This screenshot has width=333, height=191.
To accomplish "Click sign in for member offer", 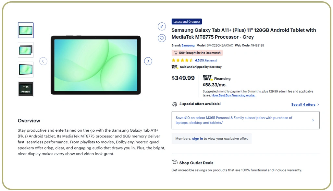I will click(197, 138).
